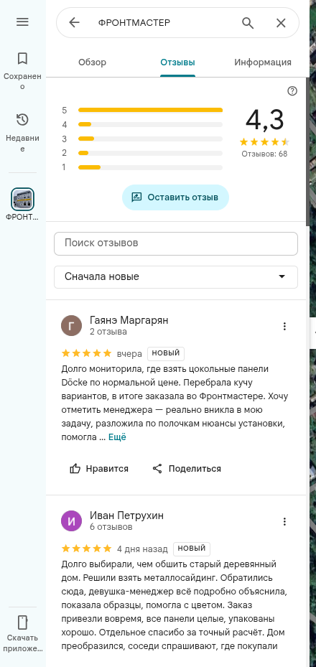Filter reviews by 3-star bar
Viewport: 316px width, 667px height.
[x=142, y=139]
